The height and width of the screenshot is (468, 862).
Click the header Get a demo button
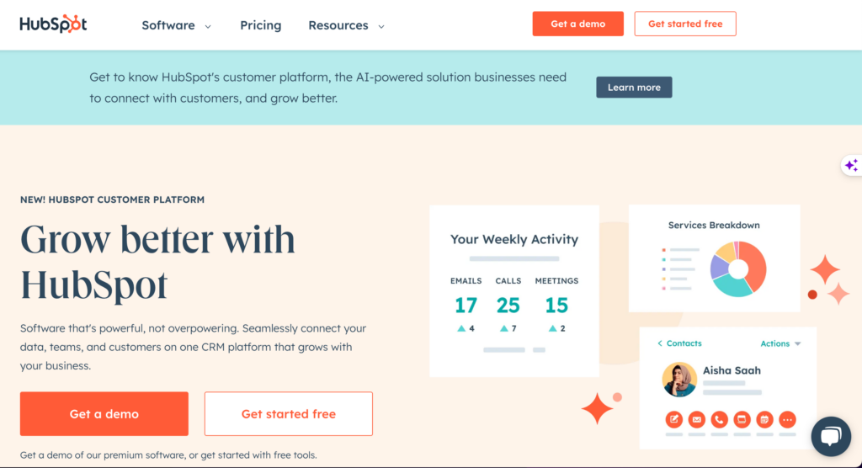(577, 24)
